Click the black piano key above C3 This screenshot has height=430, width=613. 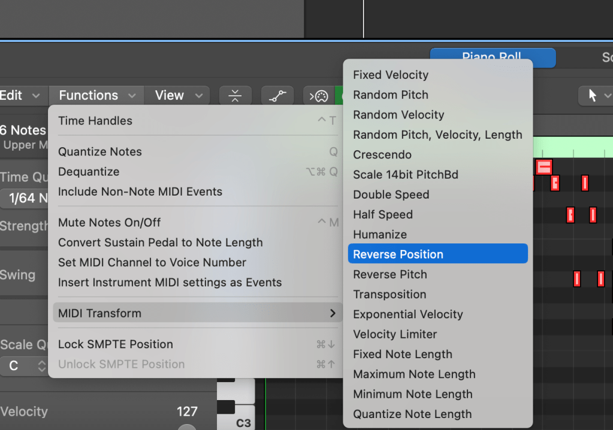225,407
